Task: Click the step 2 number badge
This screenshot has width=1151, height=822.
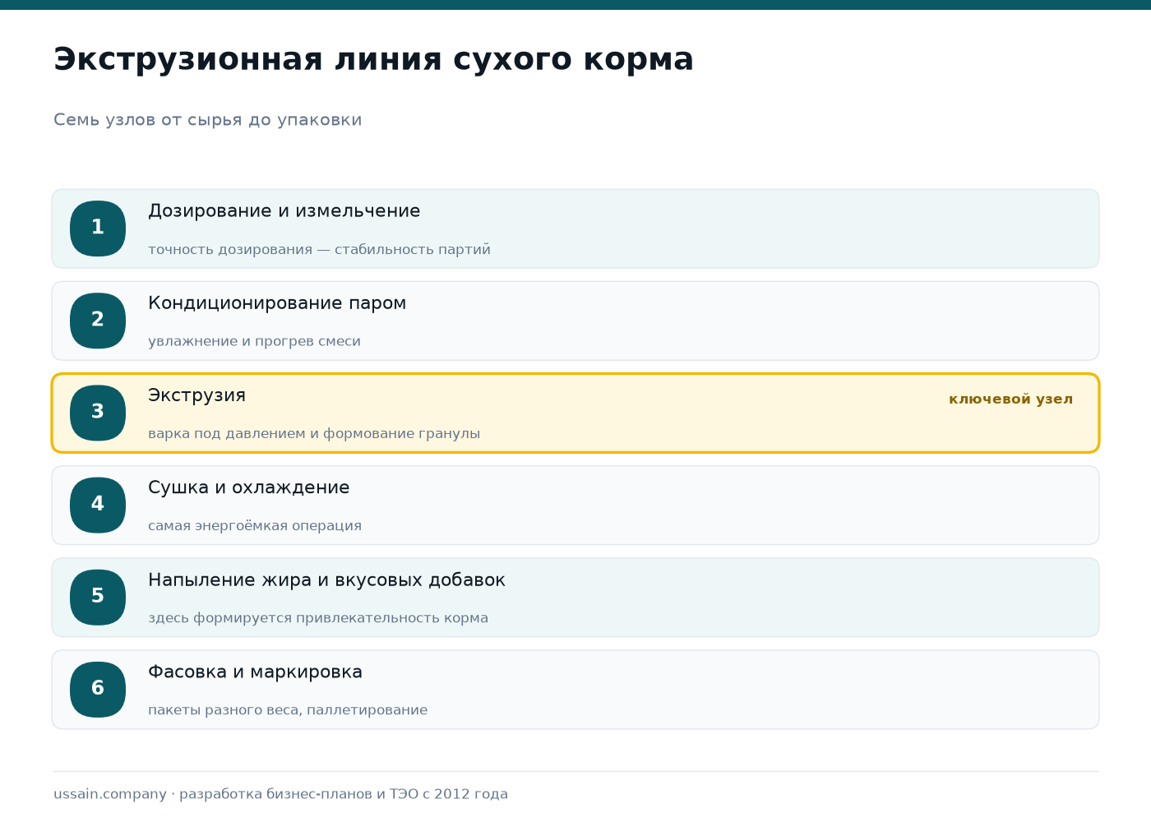Action: coord(98,321)
